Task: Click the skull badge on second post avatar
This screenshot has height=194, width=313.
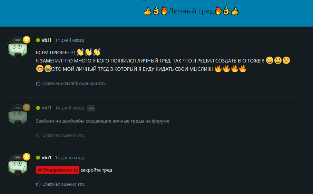Action: point(27,107)
